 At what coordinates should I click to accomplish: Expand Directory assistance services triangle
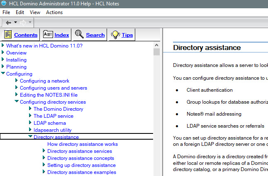[44, 150]
